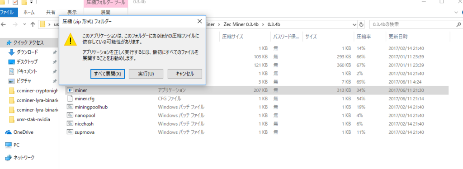Select the miner application file

click(x=257, y=90)
